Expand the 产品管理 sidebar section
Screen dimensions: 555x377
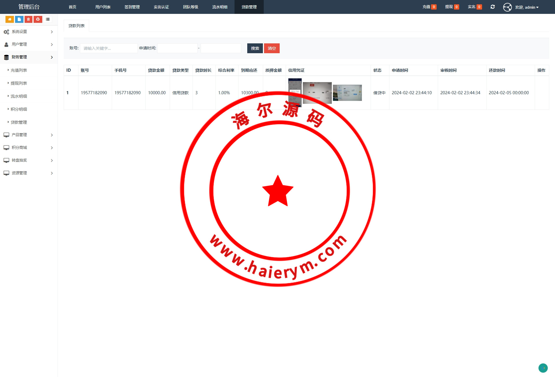[x=29, y=135]
